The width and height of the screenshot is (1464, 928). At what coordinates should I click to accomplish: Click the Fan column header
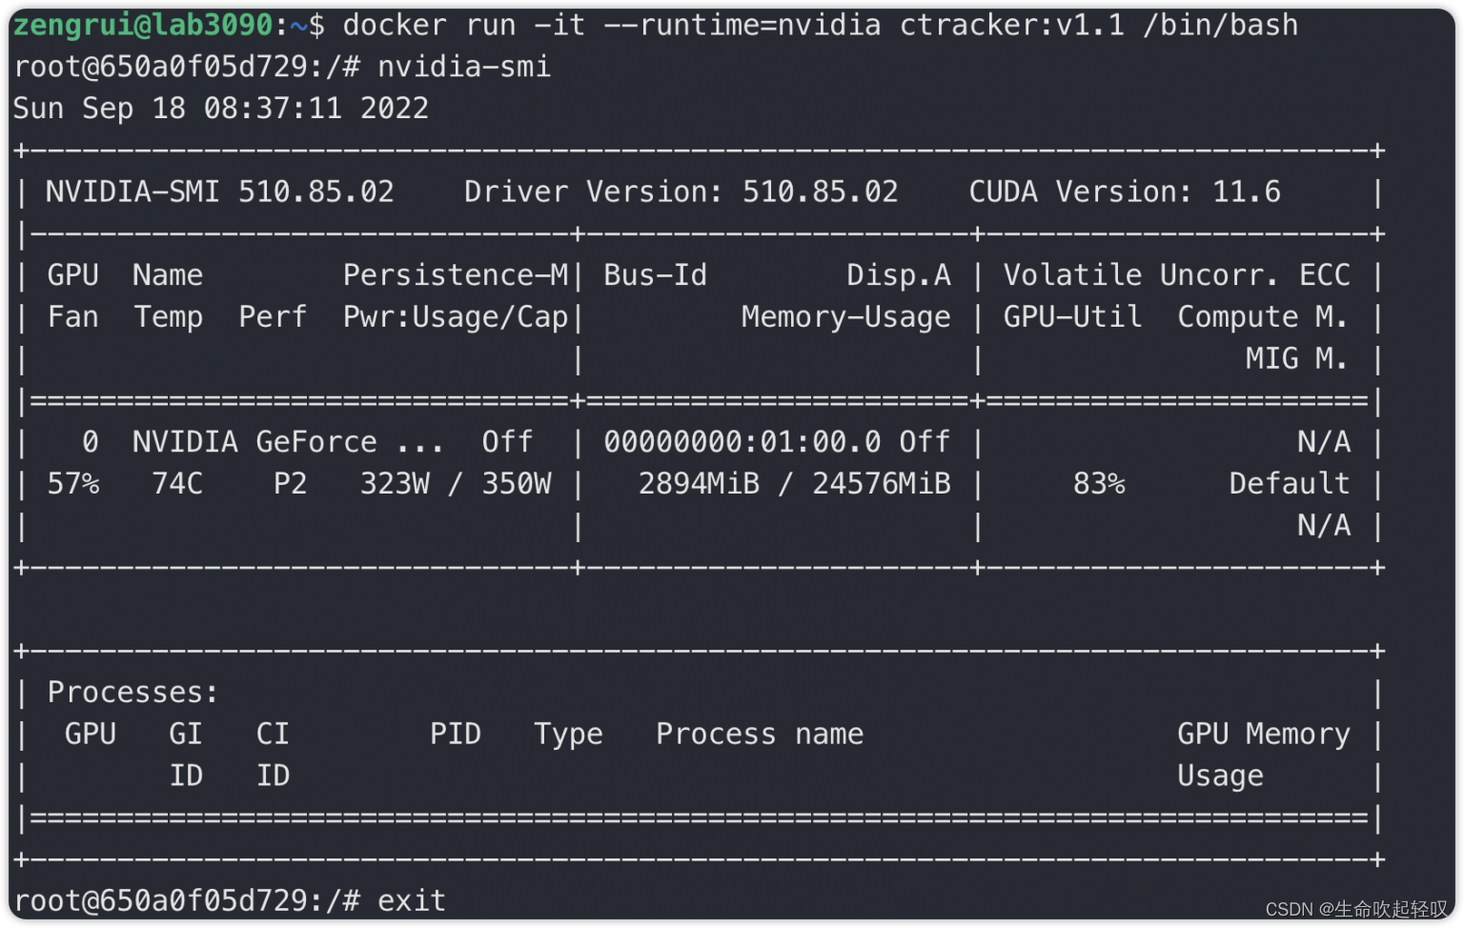click(x=73, y=317)
